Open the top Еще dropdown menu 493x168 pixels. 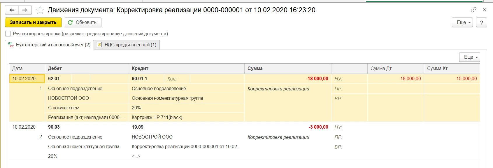pyautogui.click(x=462, y=22)
